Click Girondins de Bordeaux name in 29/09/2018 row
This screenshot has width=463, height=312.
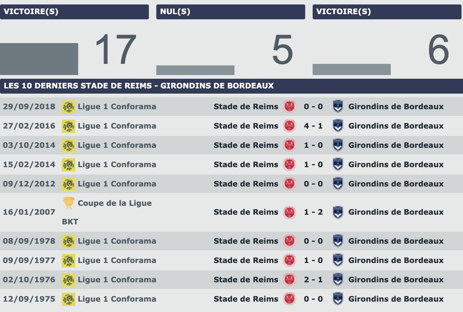click(396, 107)
